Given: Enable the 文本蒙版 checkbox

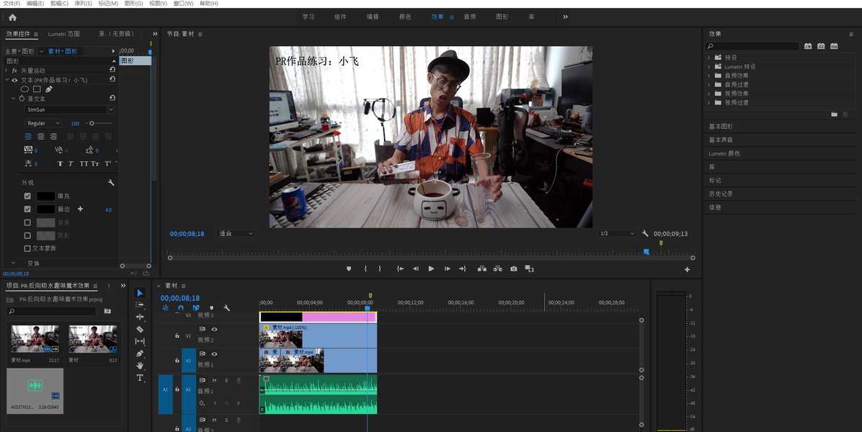Looking at the screenshot, I should [x=27, y=248].
